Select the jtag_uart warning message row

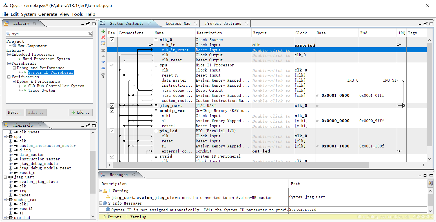point(194,197)
